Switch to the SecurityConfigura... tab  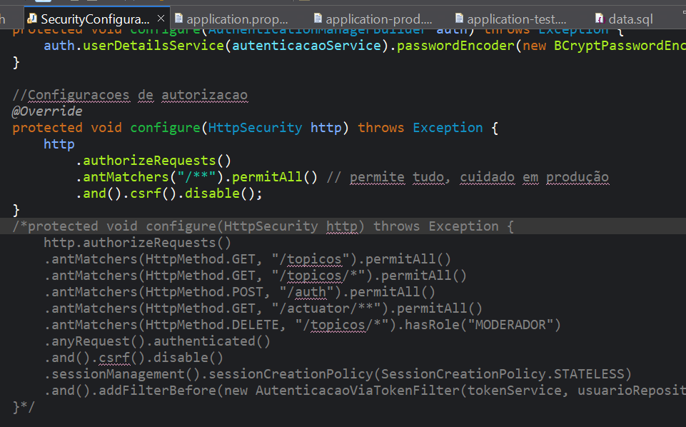96,19
